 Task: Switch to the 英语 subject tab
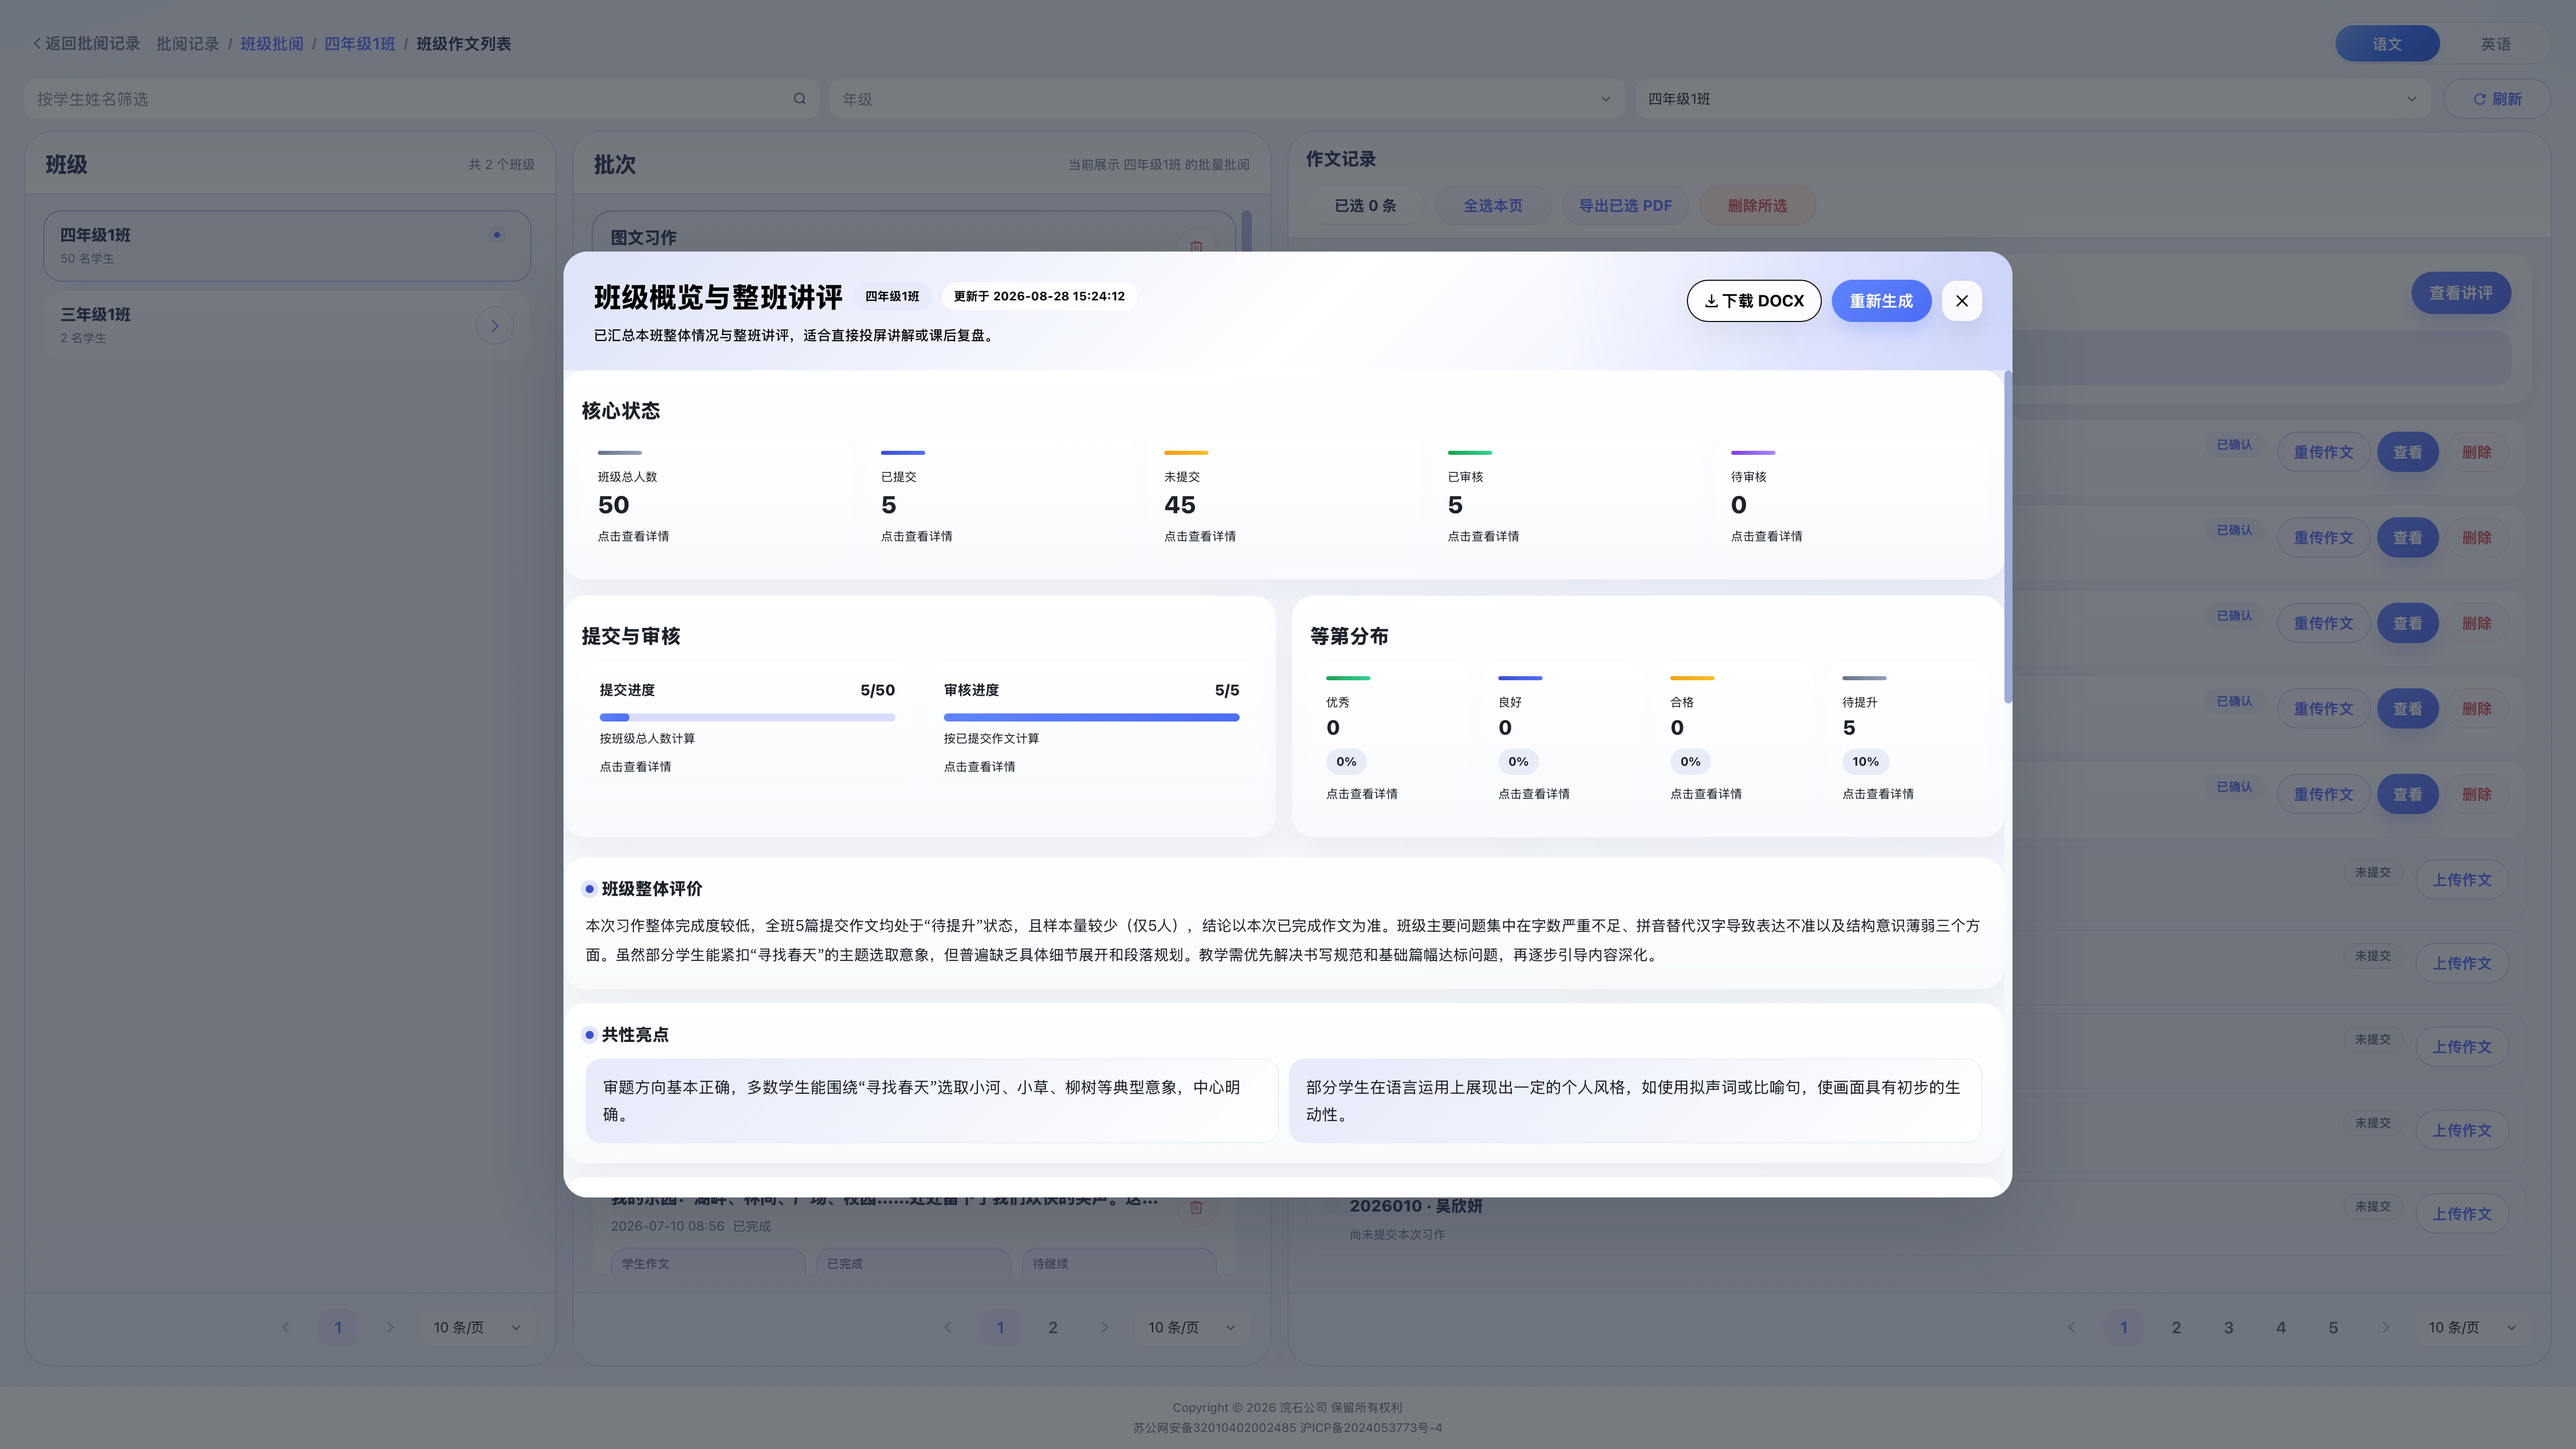click(2495, 44)
